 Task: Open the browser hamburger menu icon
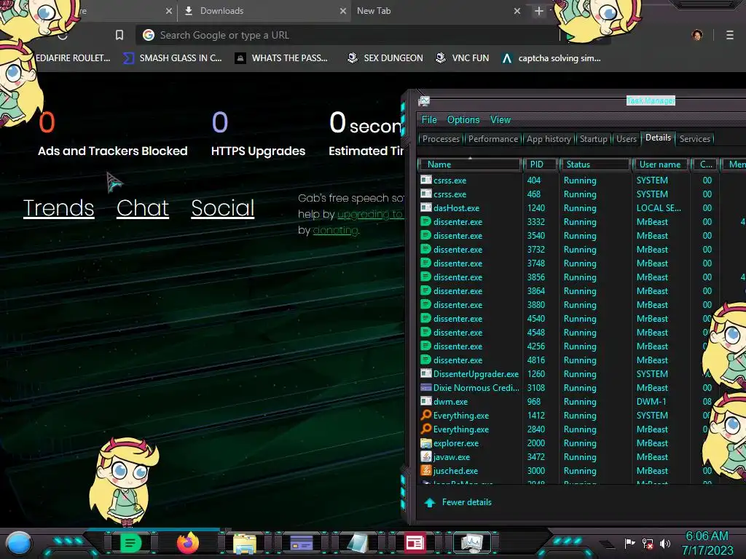coord(729,35)
